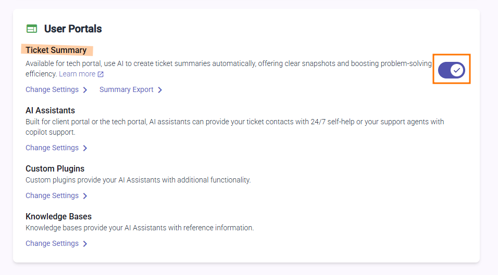Click the chevron after Custom Plugins' Change Settings

pyautogui.click(x=85, y=196)
